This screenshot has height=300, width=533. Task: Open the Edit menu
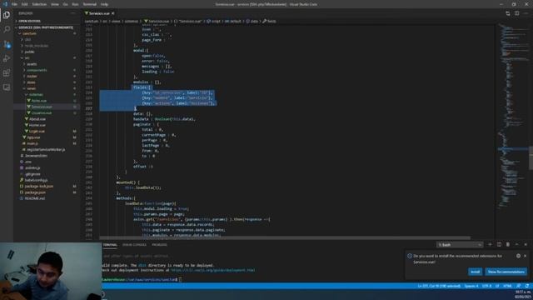pos(24,4)
